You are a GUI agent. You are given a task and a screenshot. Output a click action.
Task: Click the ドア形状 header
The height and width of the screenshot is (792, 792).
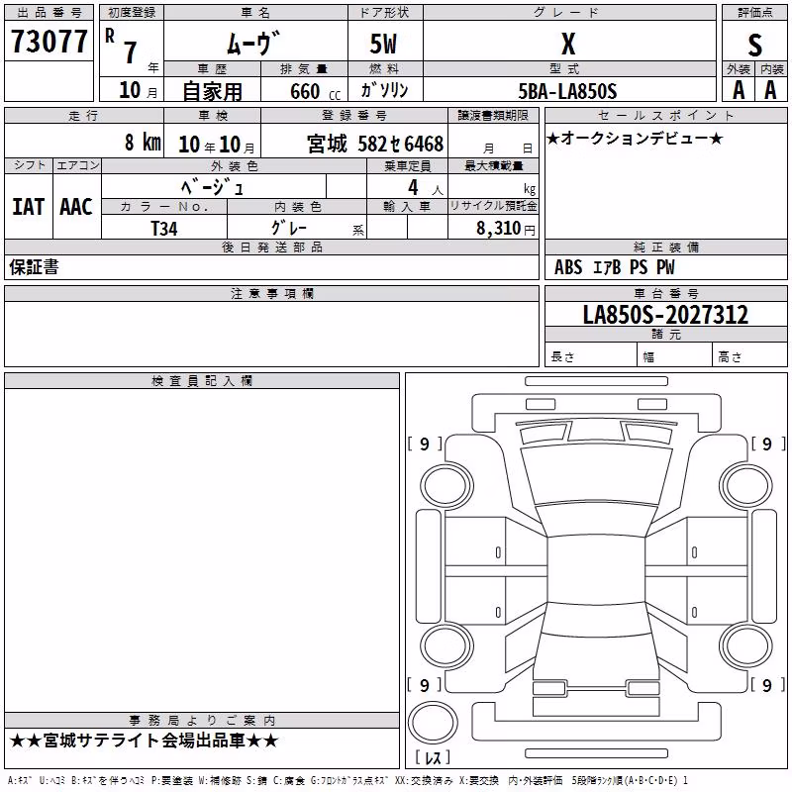pyautogui.click(x=384, y=13)
